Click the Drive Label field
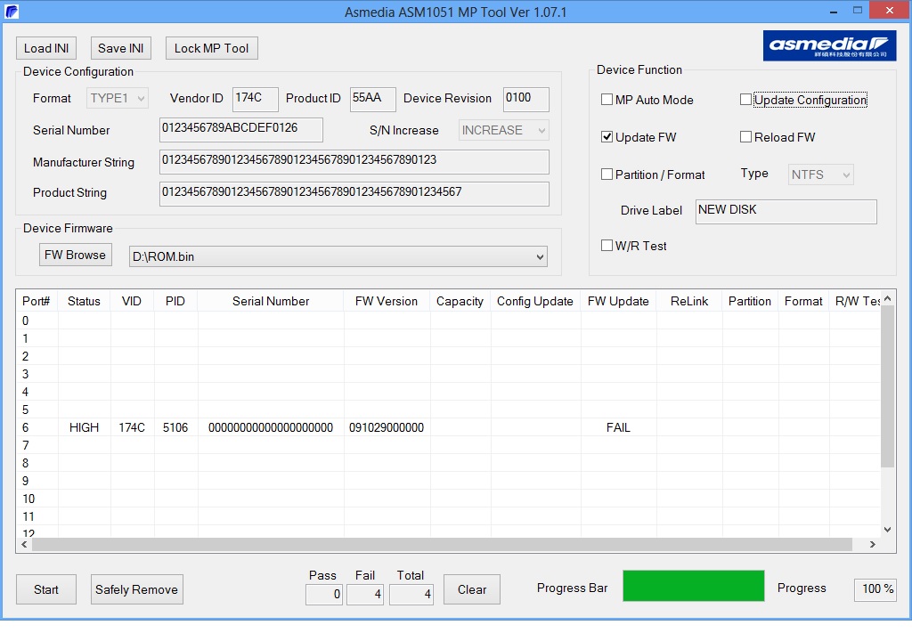Viewport: 912px width, 641px height. (786, 212)
